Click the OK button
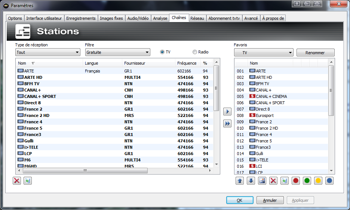350x210 pixels. pyautogui.click(x=240, y=200)
